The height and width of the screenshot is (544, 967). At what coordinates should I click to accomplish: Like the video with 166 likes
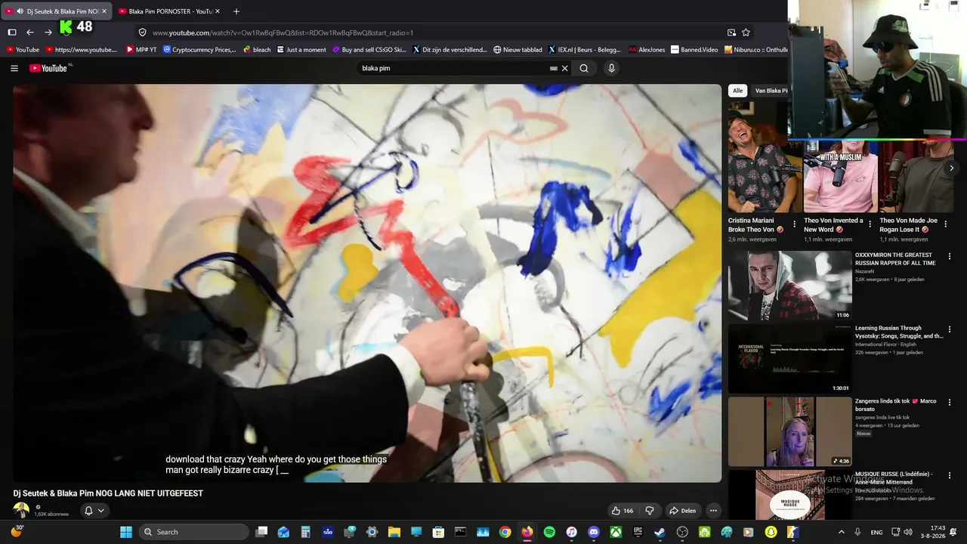tap(623, 511)
